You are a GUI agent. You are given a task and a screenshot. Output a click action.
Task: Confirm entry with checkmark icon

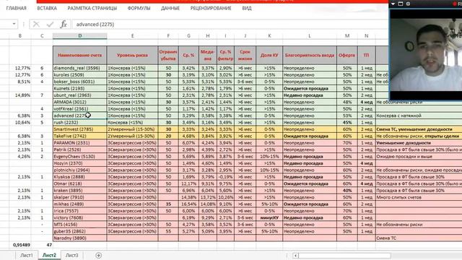[x=50, y=24]
